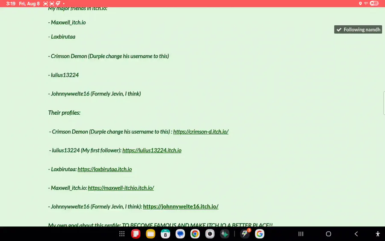Select 'Johnnywwelte16' in the friends list
The image size is (385, 241).
[x=70, y=94]
